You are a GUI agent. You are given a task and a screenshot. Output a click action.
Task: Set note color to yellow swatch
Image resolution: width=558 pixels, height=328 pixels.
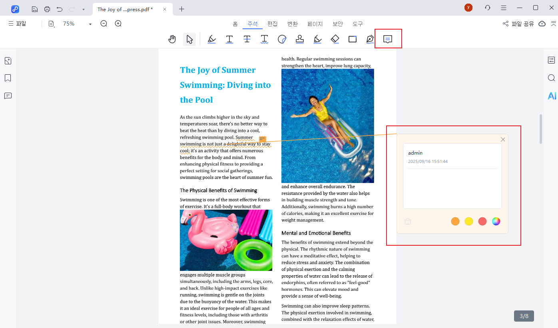(x=469, y=221)
